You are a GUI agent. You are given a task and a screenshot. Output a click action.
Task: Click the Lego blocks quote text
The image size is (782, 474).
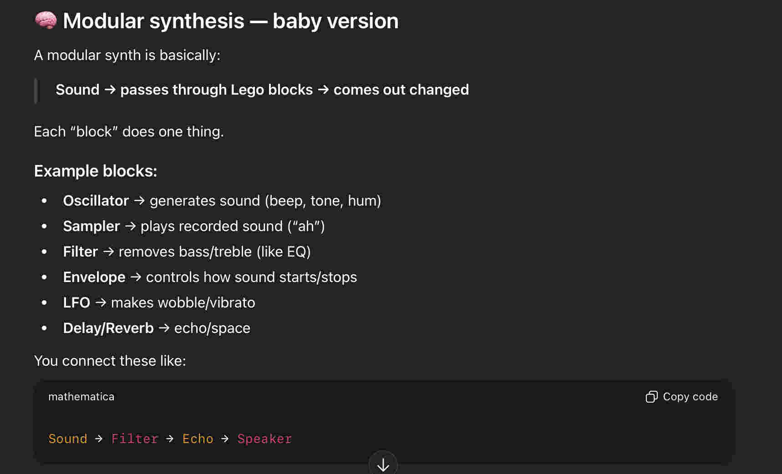[262, 90]
